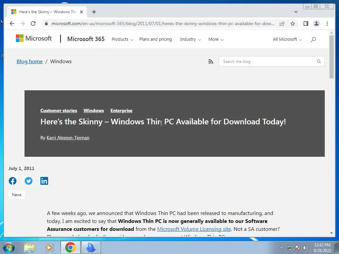
Task: Open the blue shark fin taskbar app
Action: pos(91,247)
